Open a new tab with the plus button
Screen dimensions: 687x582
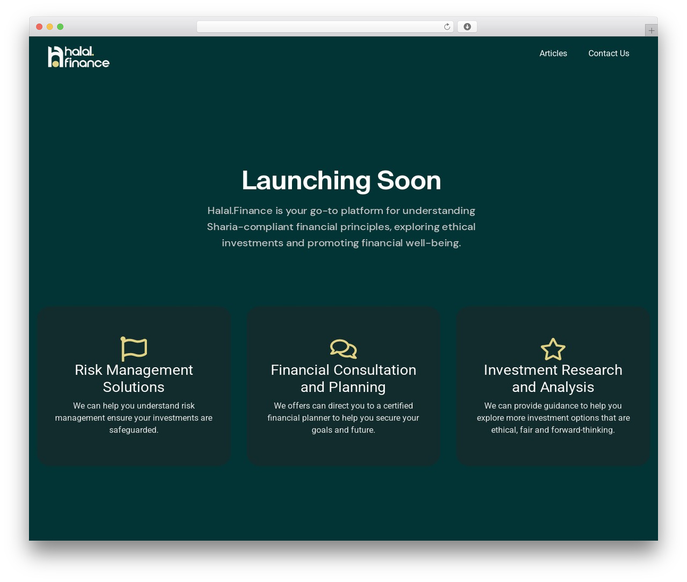[651, 31]
